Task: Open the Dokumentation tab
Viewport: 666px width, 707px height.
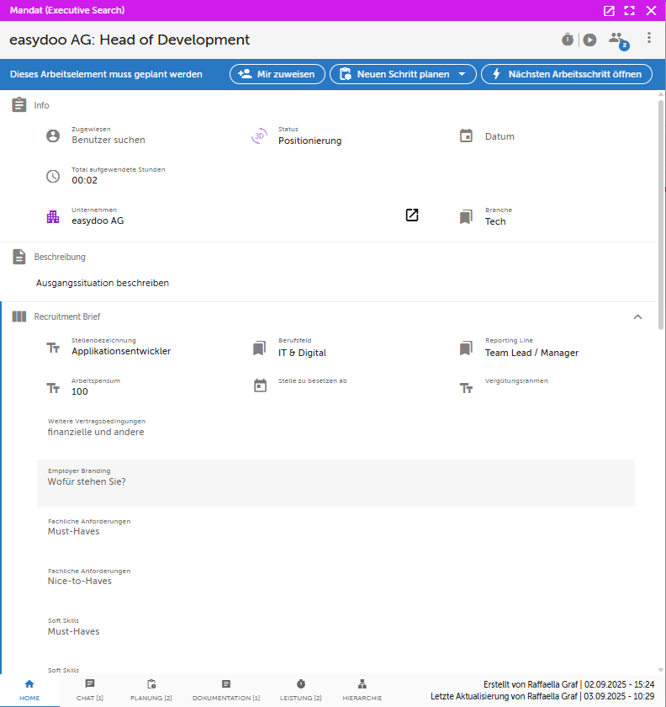Action: point(226,689)
